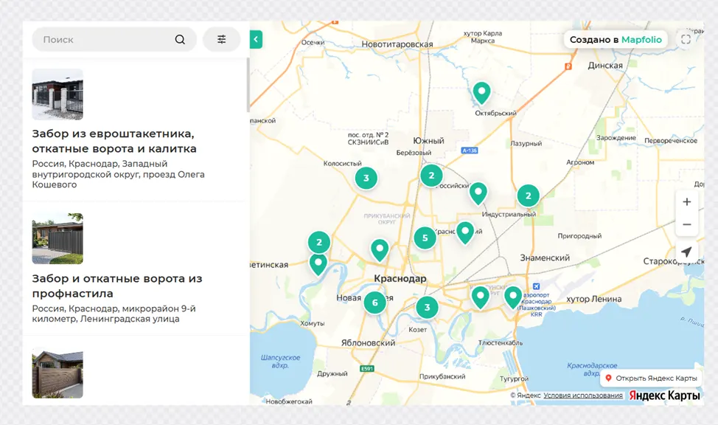The width and height of the screenshot is (718, 425).
Task: Open thumbnail of евроштакетник fence listing
Action: click(57, 94)
